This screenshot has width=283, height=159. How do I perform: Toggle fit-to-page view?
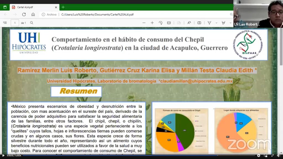tap(169, 23)
